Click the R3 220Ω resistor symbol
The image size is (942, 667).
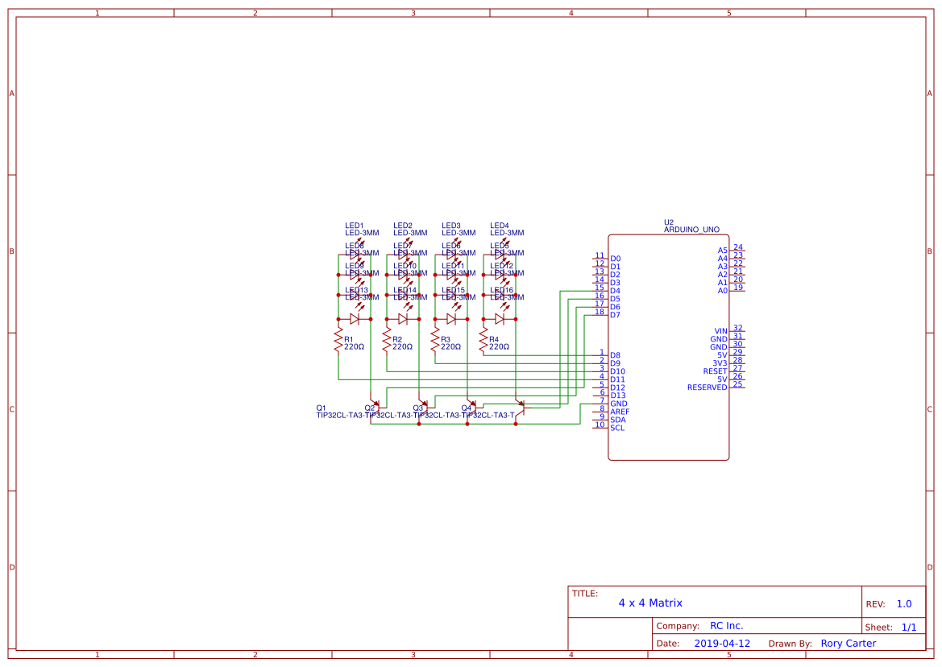click(x=435, y=342)
